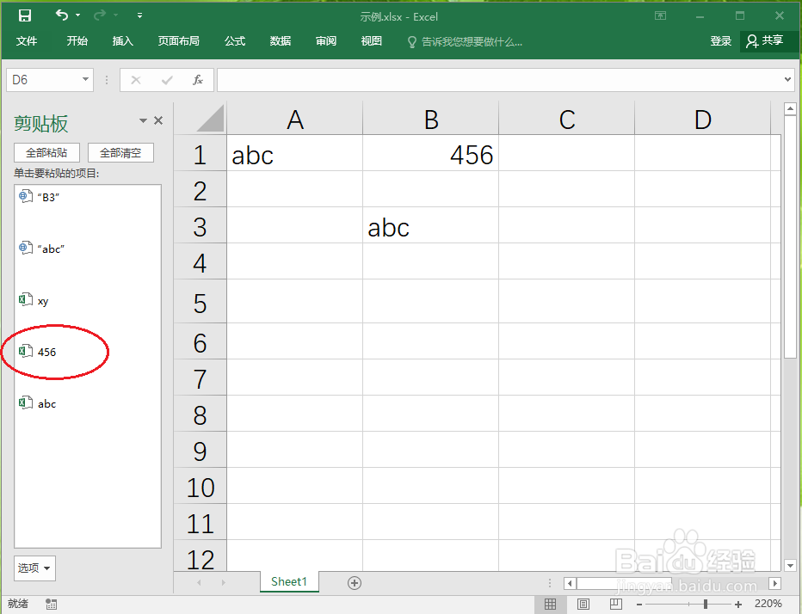The width and height of the screenshot is (802, 614).
Task: Paste the clipboard entry "B3"
Action: [49, 196]
